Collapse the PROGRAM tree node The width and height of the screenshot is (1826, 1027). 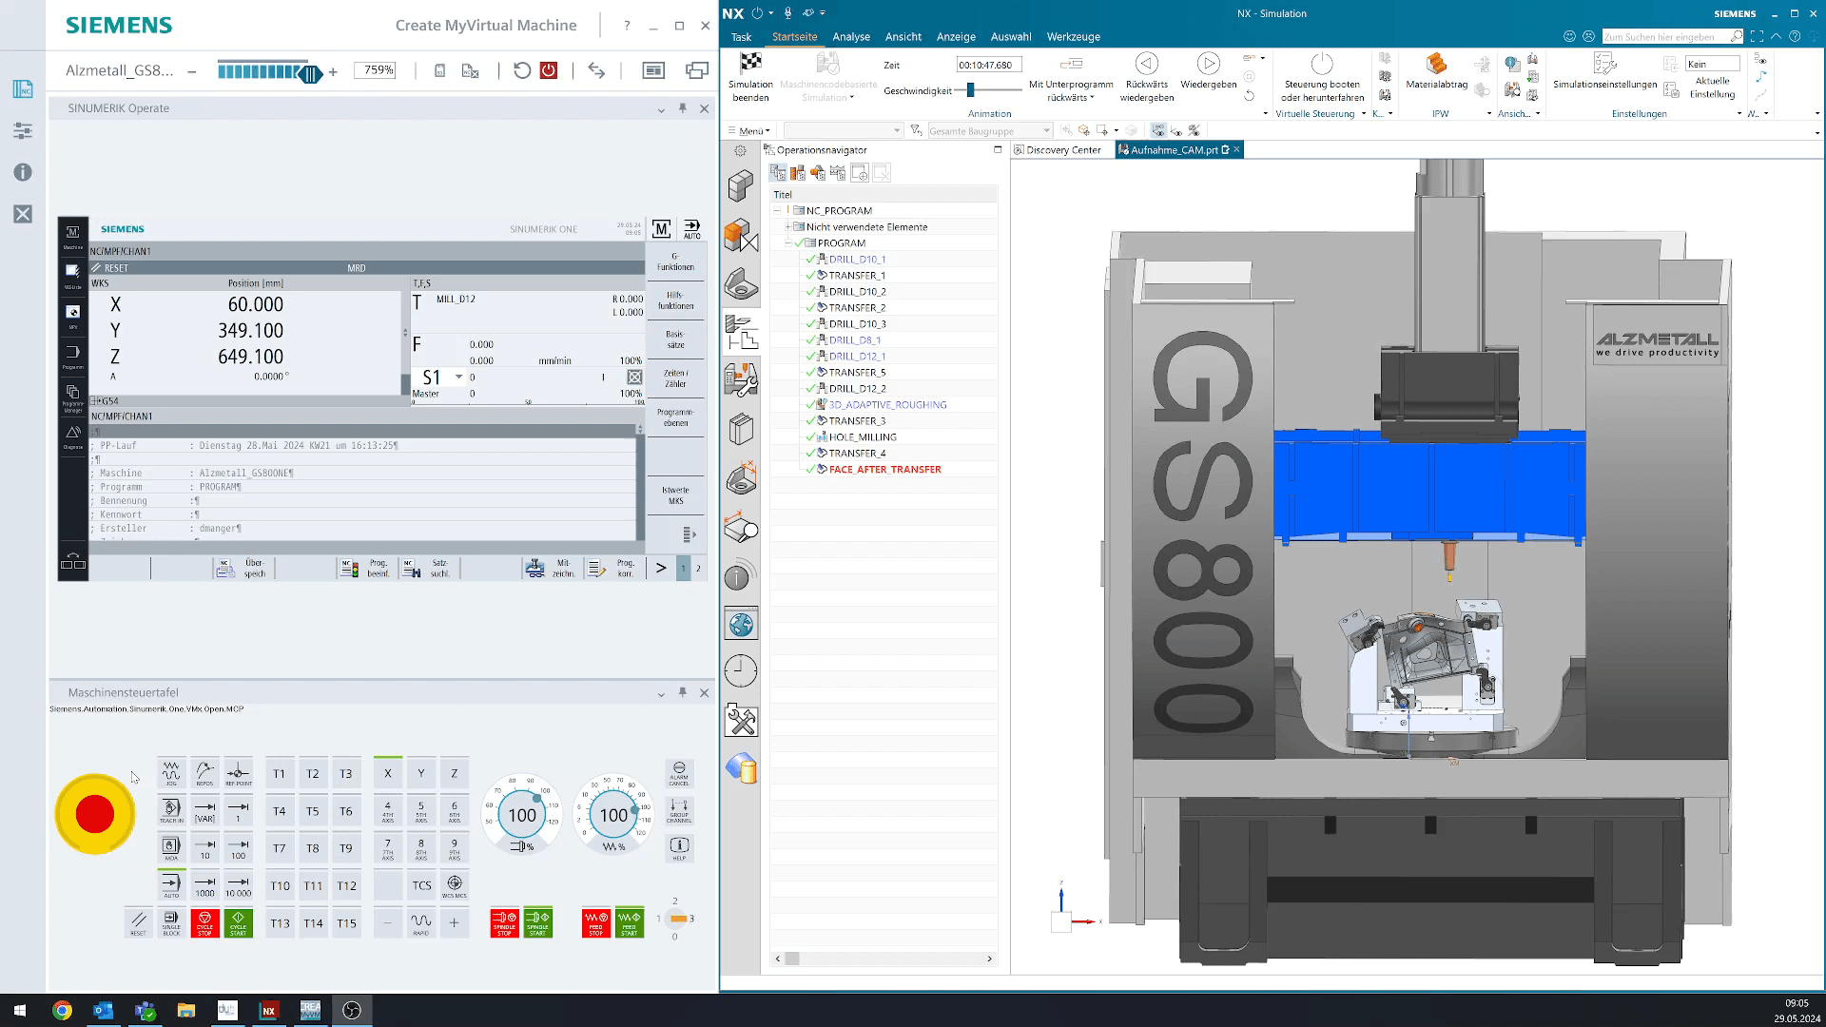787,242
